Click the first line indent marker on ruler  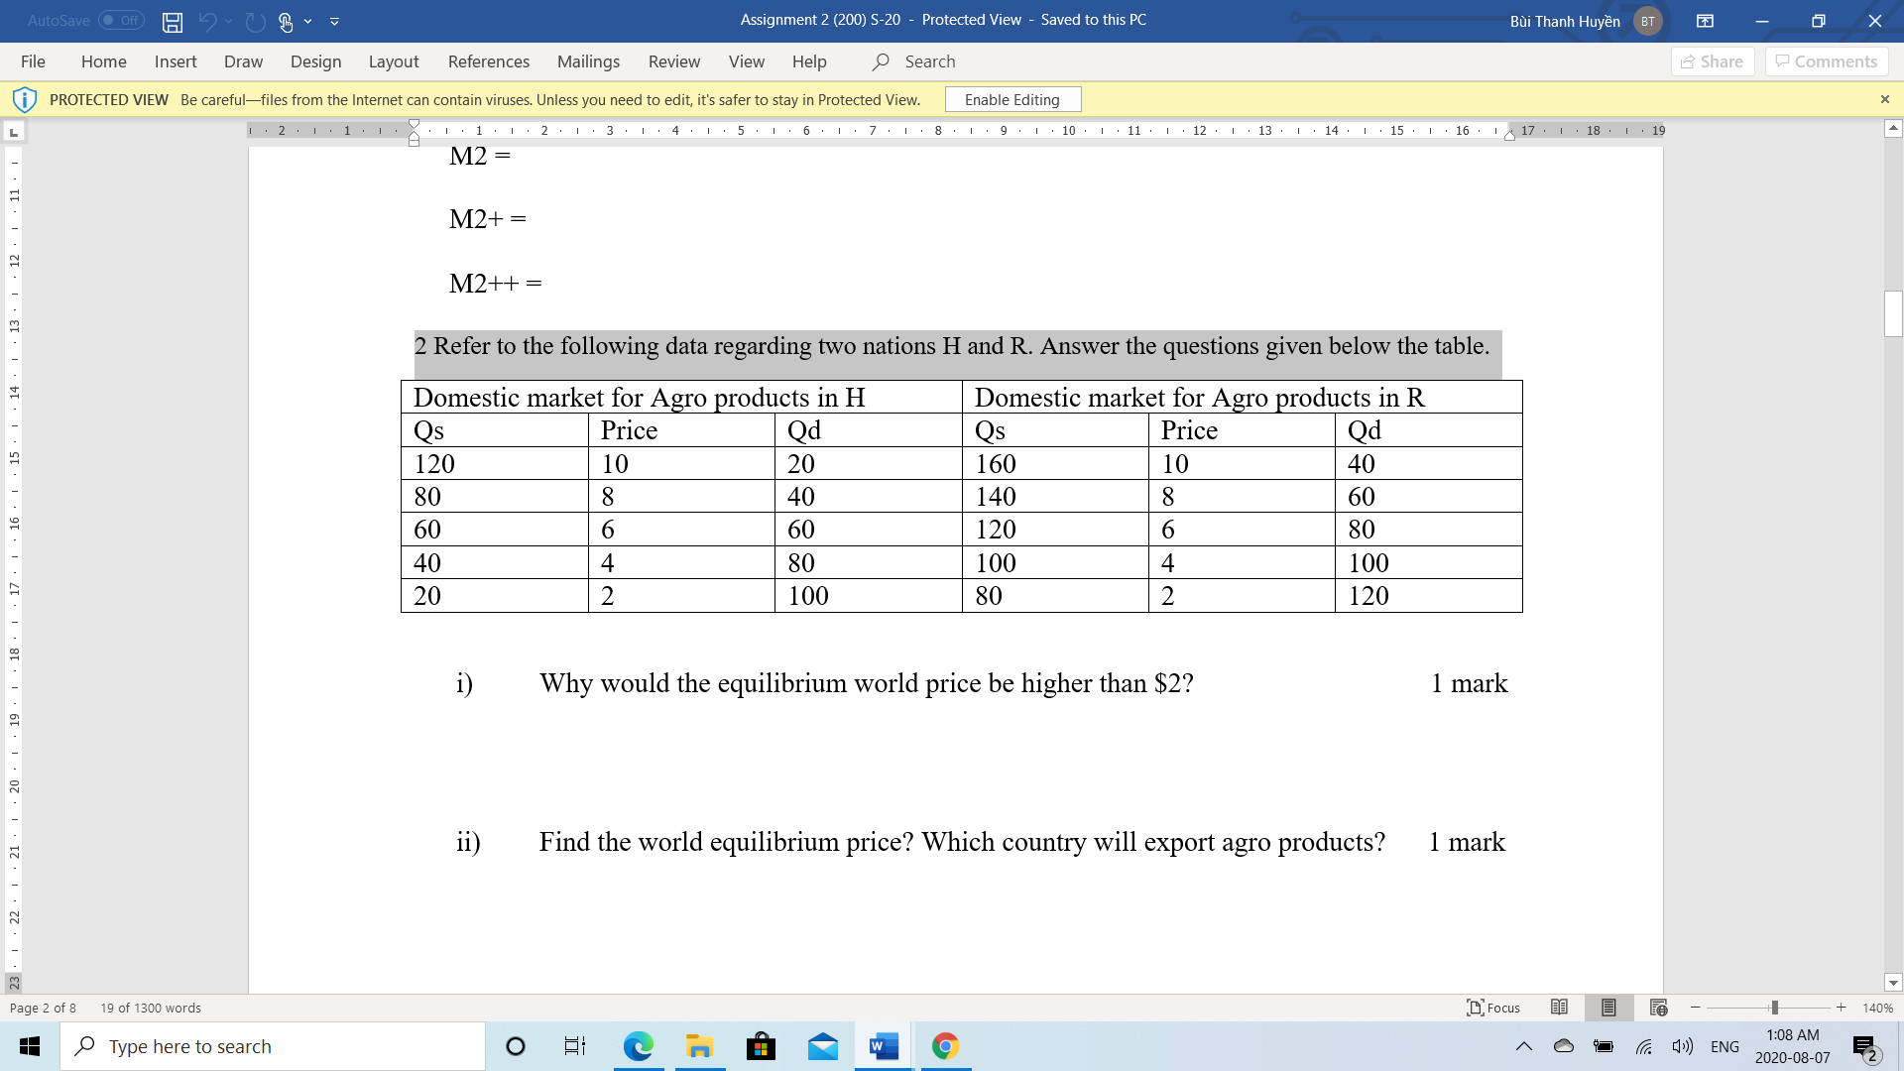415,124
